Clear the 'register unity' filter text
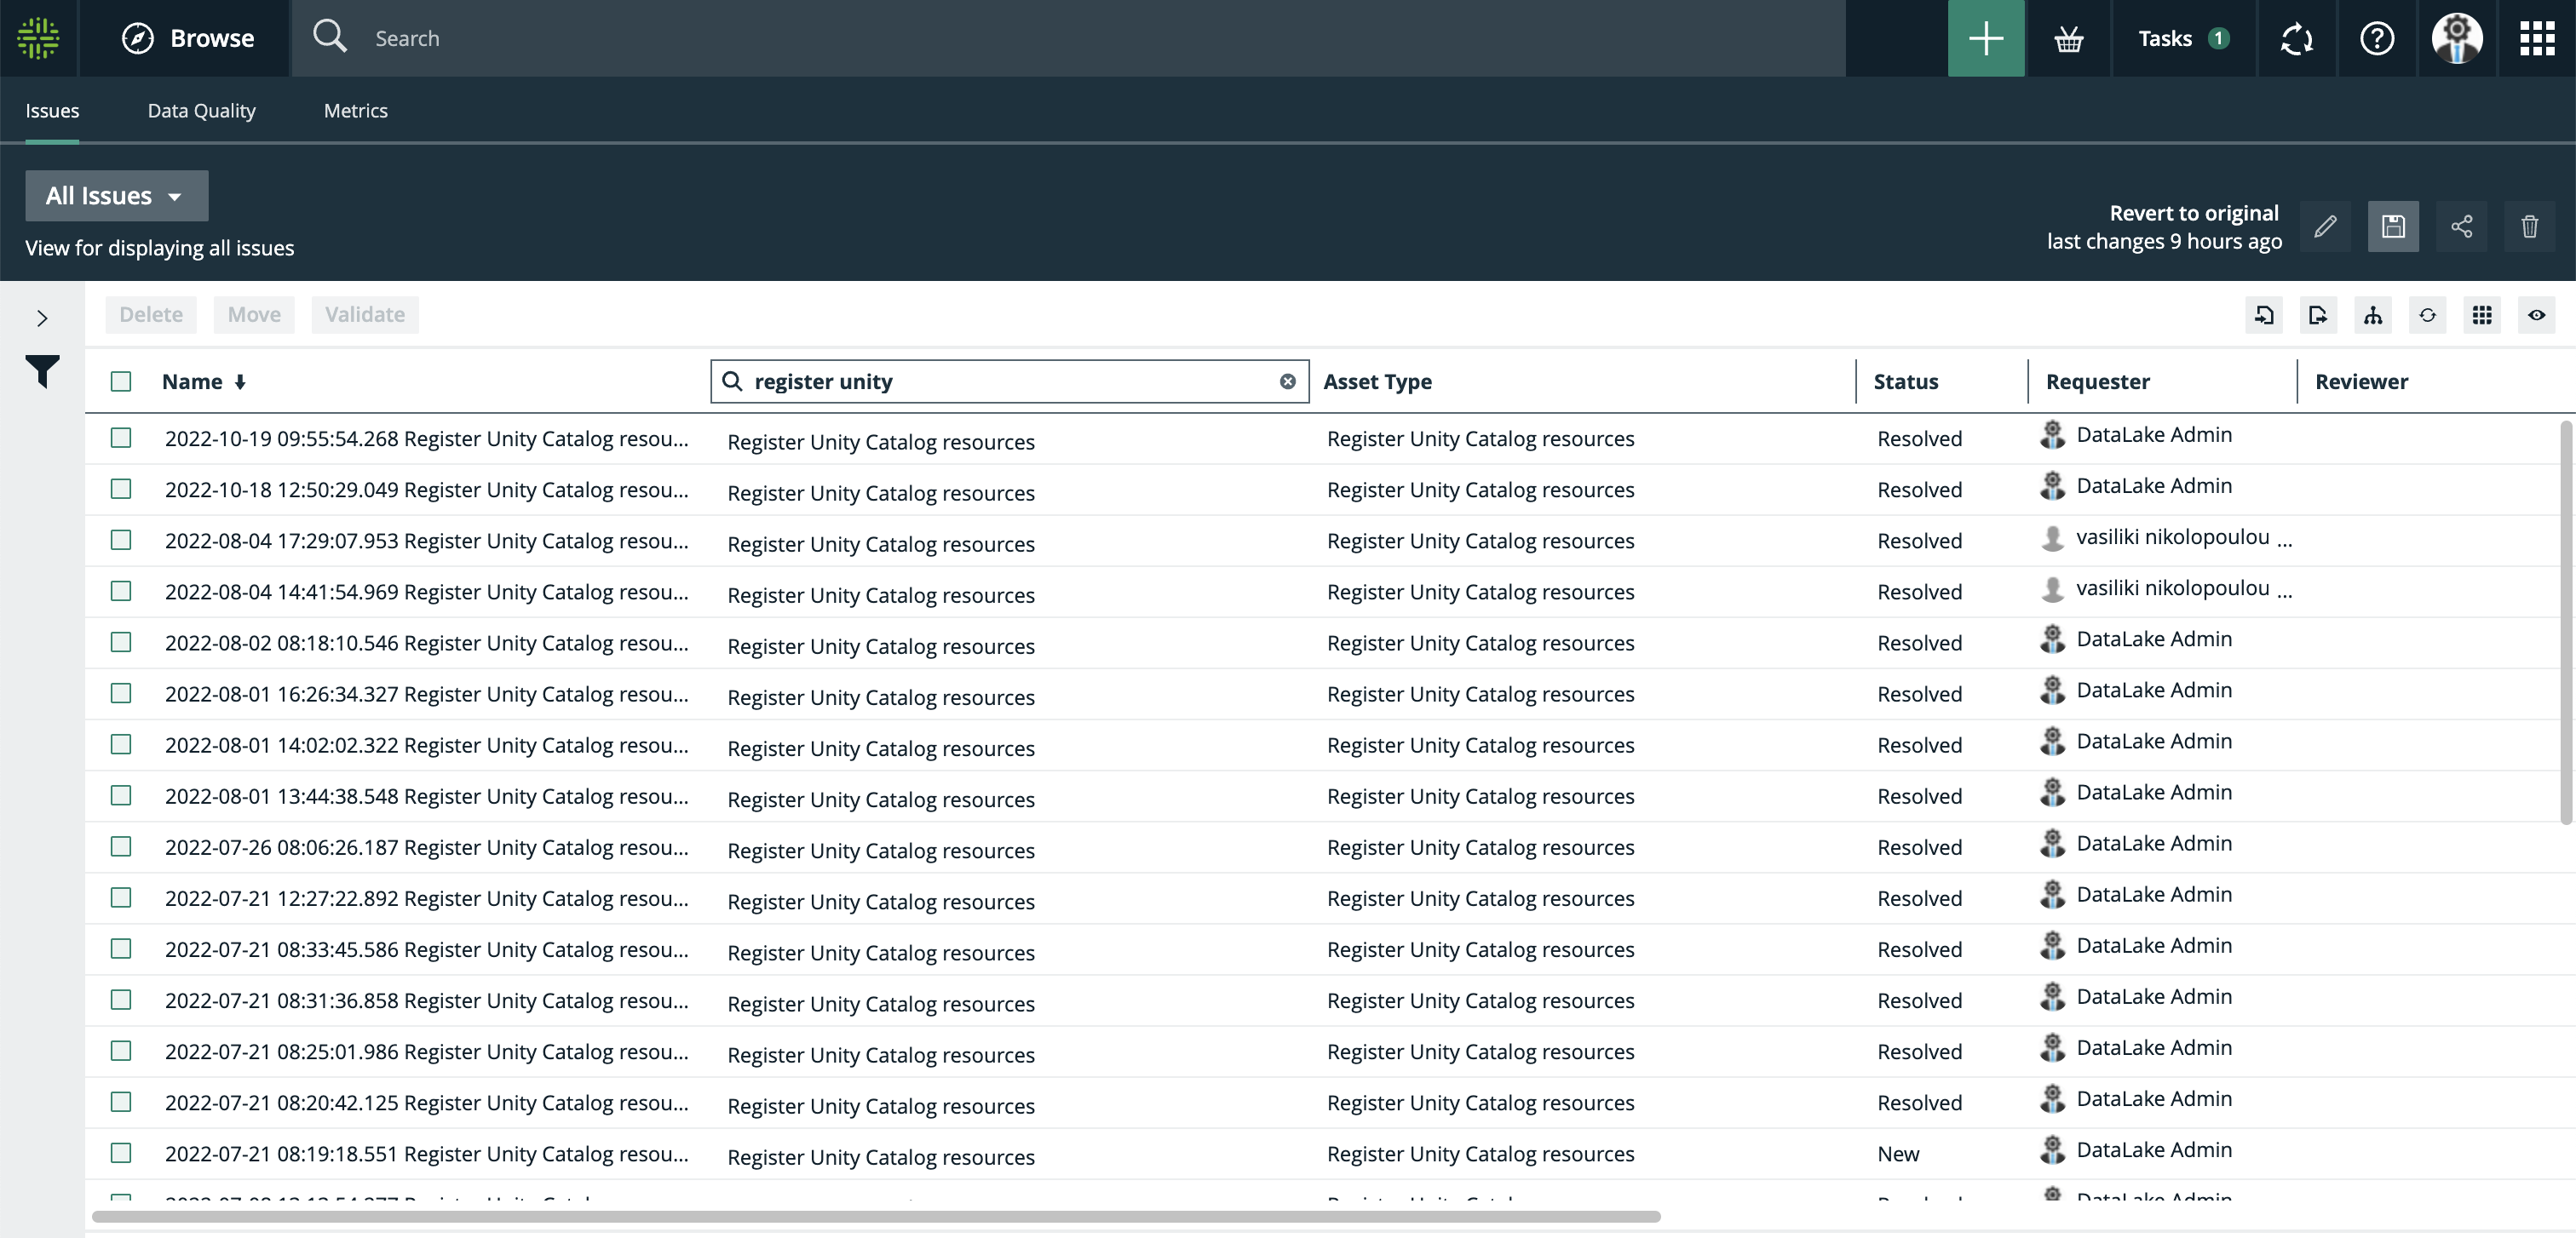Viewport: 2576px width, 1238px height. point(1287,381)
